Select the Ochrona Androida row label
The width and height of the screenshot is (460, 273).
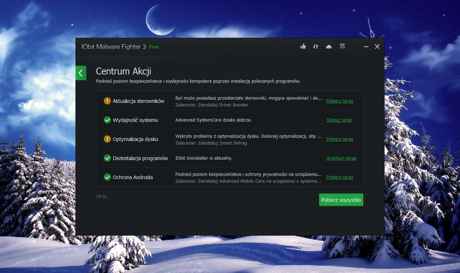(133, 177)
